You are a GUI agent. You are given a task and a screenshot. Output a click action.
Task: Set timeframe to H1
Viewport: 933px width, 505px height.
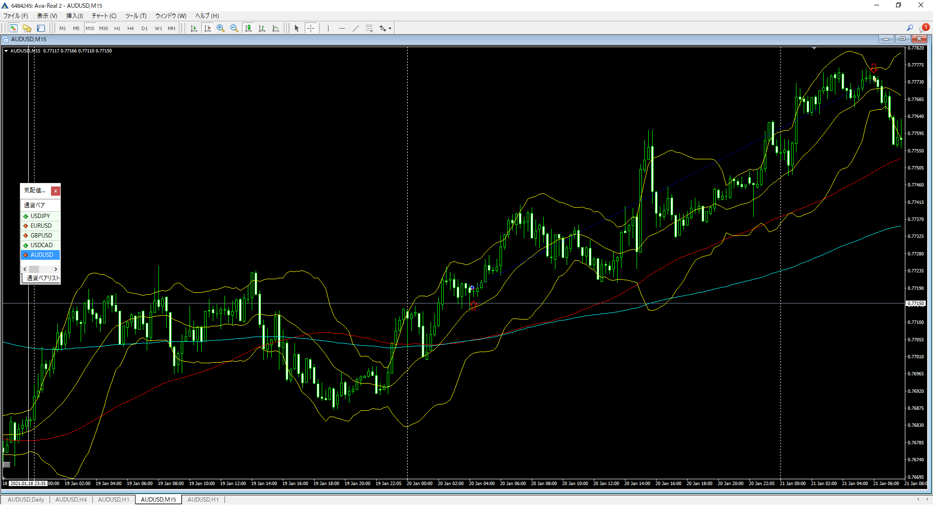pyautogui.click(x=117, y=28)
